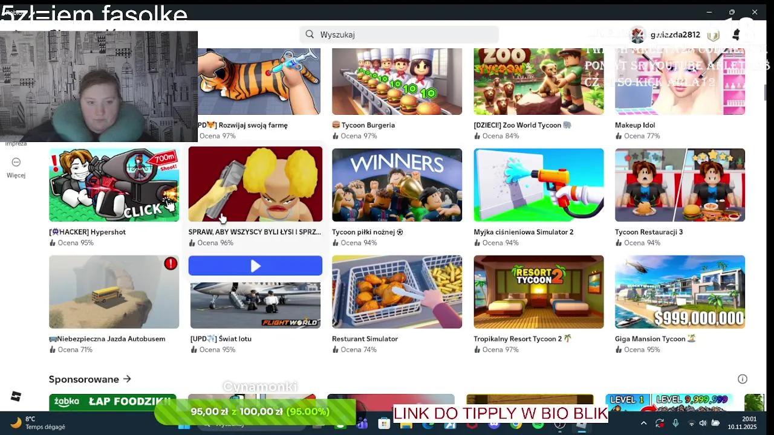Click the battery tray icon

[x=715, y=424]
